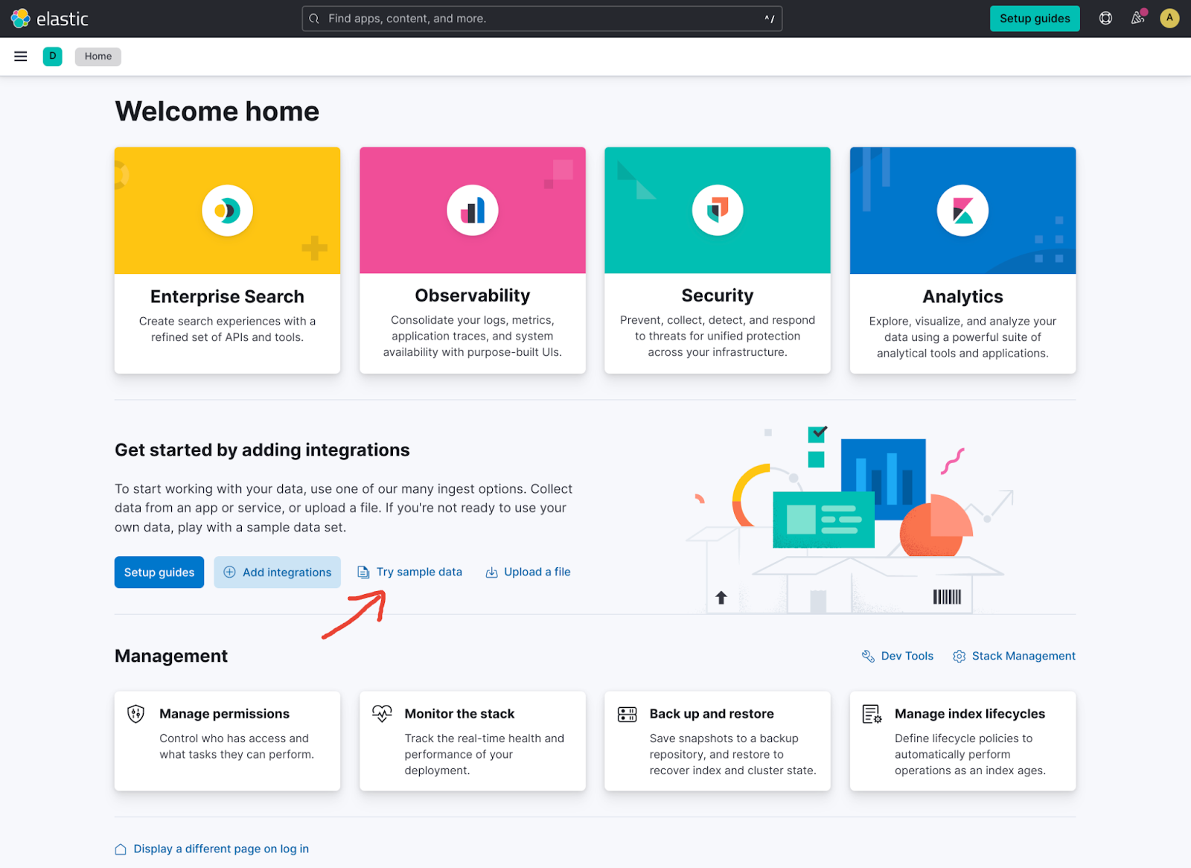Open the Stack Management link
Image resolution: width=1191 pixels, height=868 pixels.
[x=1015, y=656]
